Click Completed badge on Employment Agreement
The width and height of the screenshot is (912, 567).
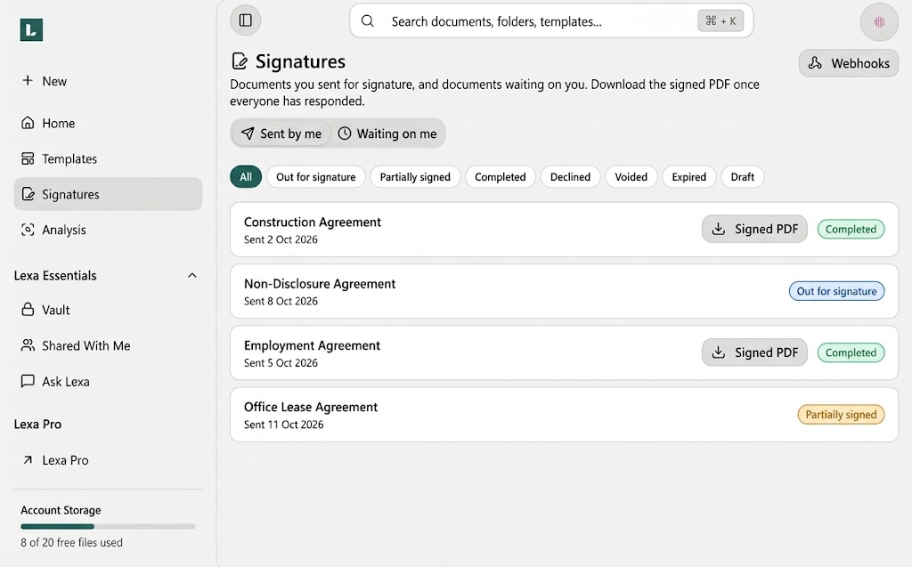851,352
